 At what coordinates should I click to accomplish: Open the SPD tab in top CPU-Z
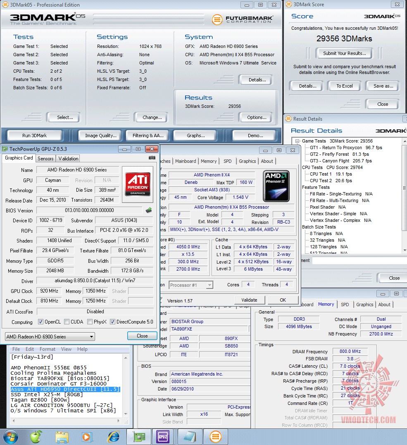227,161
